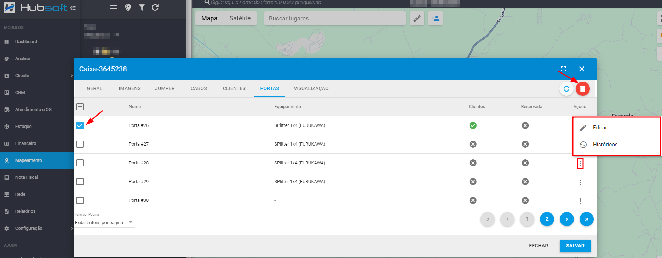Go to the previous page arrow
662x258 pixels.
pyautogui.click(x=507, y=219)
